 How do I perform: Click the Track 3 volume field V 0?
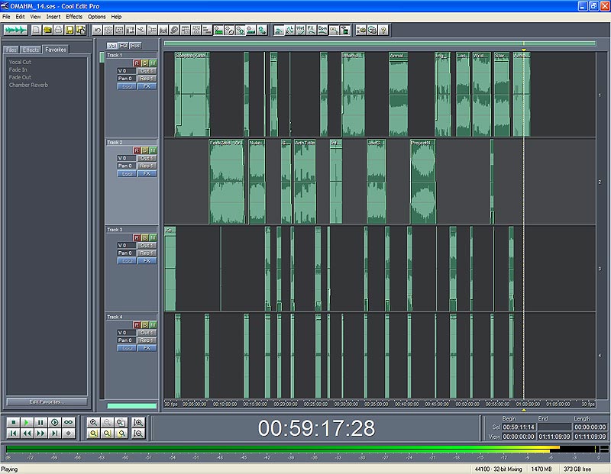click(x=127, y=245)
